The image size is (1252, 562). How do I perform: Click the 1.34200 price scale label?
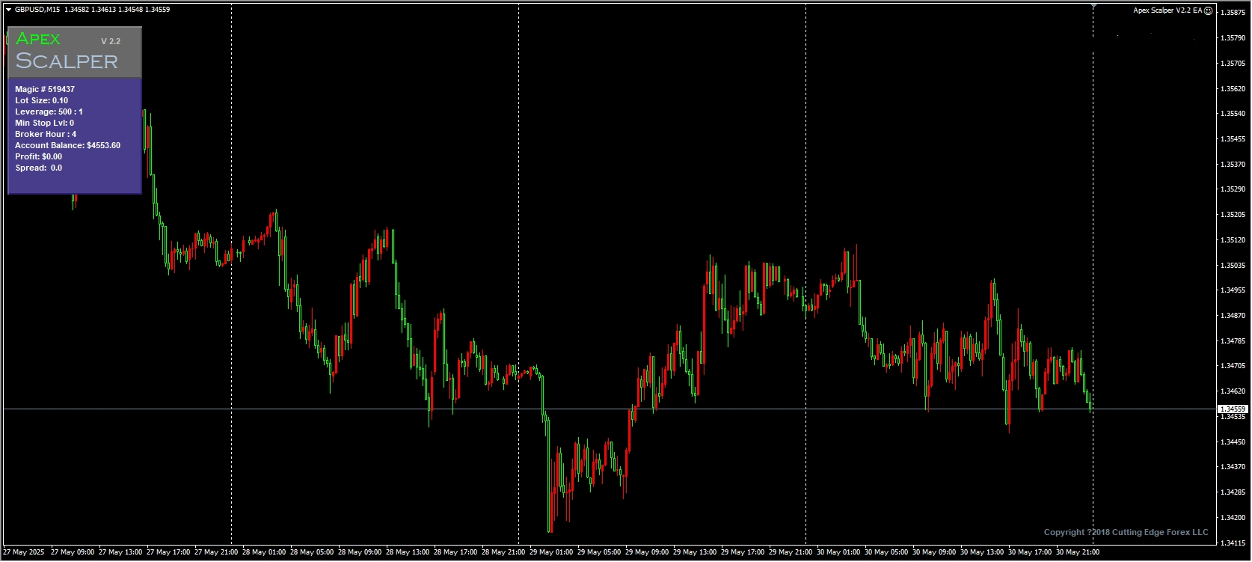click(1233, 518)
